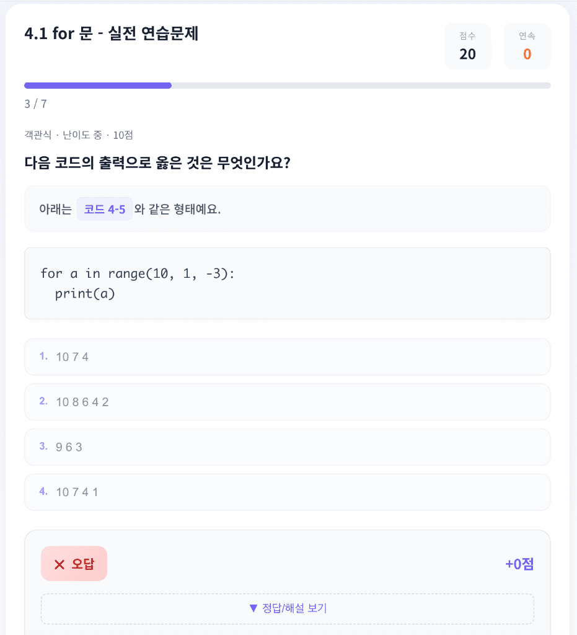Click the 오답 result button

click(x=74, y=563)
